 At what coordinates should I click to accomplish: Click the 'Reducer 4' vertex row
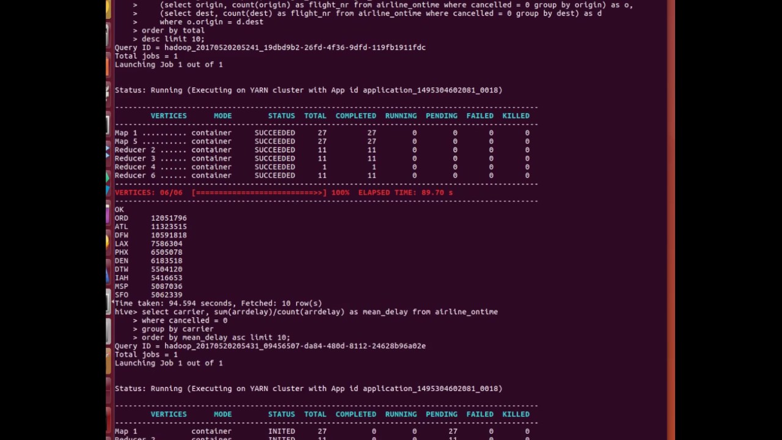click(x=322, y=167)
